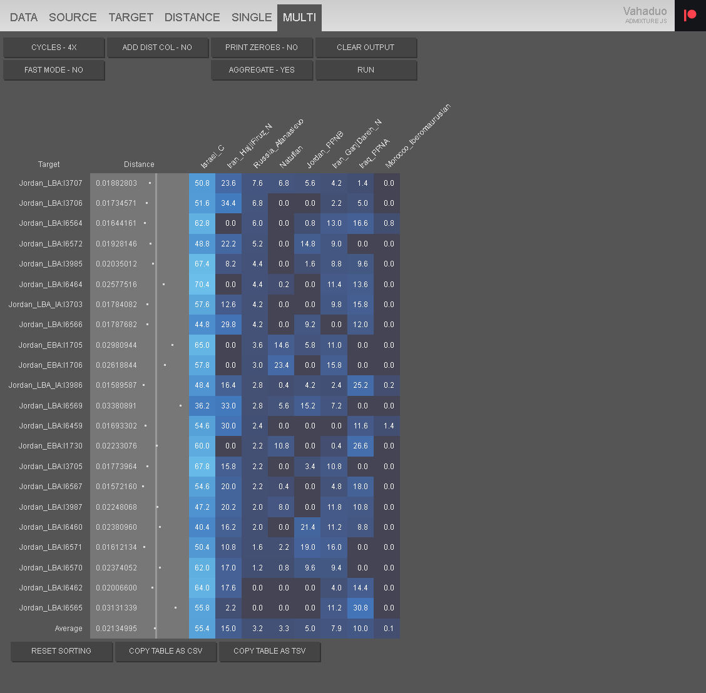Toggle the CYCLES - 4X setting
706x693 pixels.
(54, 48)
